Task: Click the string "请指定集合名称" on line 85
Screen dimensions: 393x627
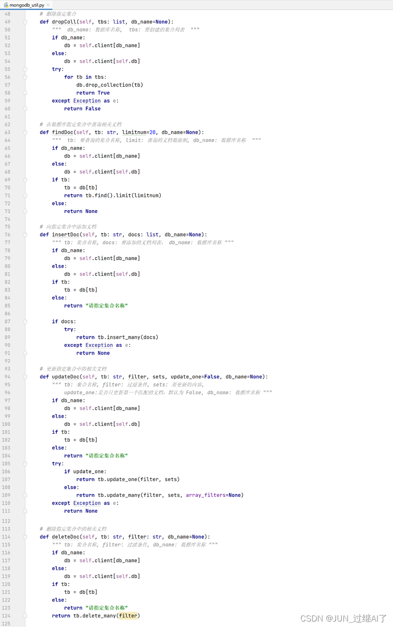Action: [106, 306]
